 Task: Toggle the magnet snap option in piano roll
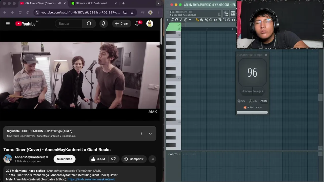click(177, 20)
